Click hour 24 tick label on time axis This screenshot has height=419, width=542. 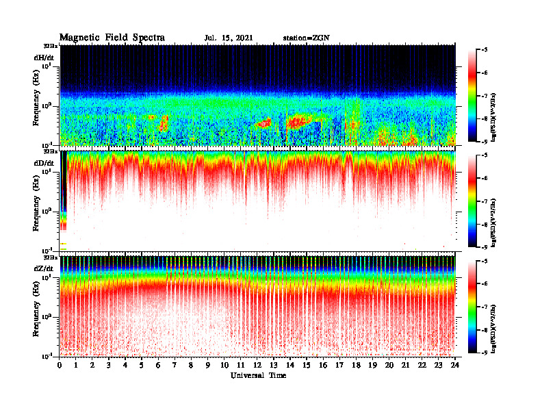coord(455,365)
